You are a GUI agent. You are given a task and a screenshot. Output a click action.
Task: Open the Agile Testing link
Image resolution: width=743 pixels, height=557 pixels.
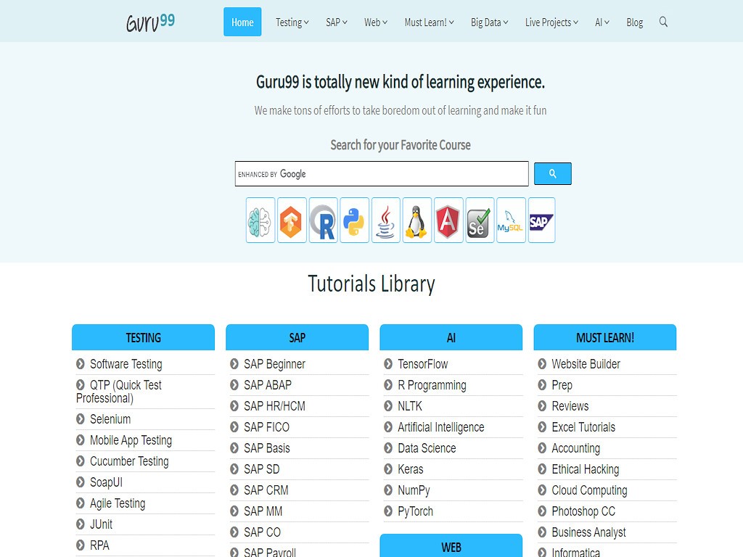[x=118, y=503]
